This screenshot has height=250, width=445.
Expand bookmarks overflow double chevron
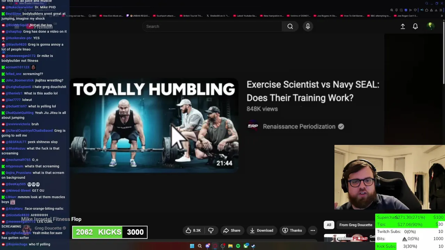pyautogui.click(x=442, y=16)
